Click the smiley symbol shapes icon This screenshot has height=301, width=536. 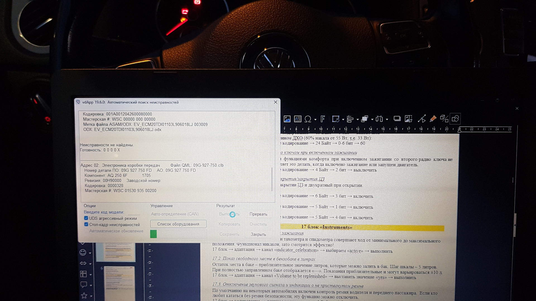(83, 253)
